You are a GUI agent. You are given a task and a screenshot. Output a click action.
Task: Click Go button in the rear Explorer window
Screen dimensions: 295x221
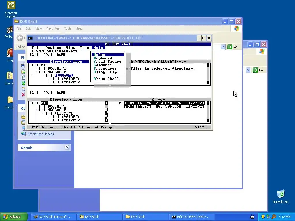click(x=258, y=70)
